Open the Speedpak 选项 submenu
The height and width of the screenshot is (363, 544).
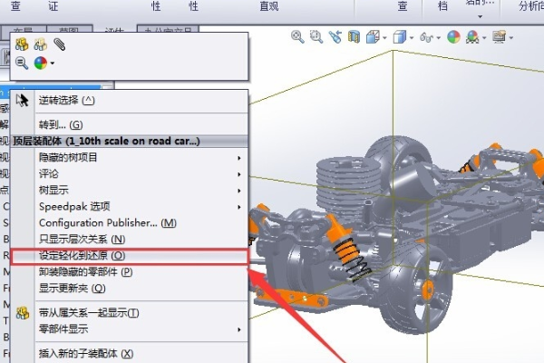[130, 206]
